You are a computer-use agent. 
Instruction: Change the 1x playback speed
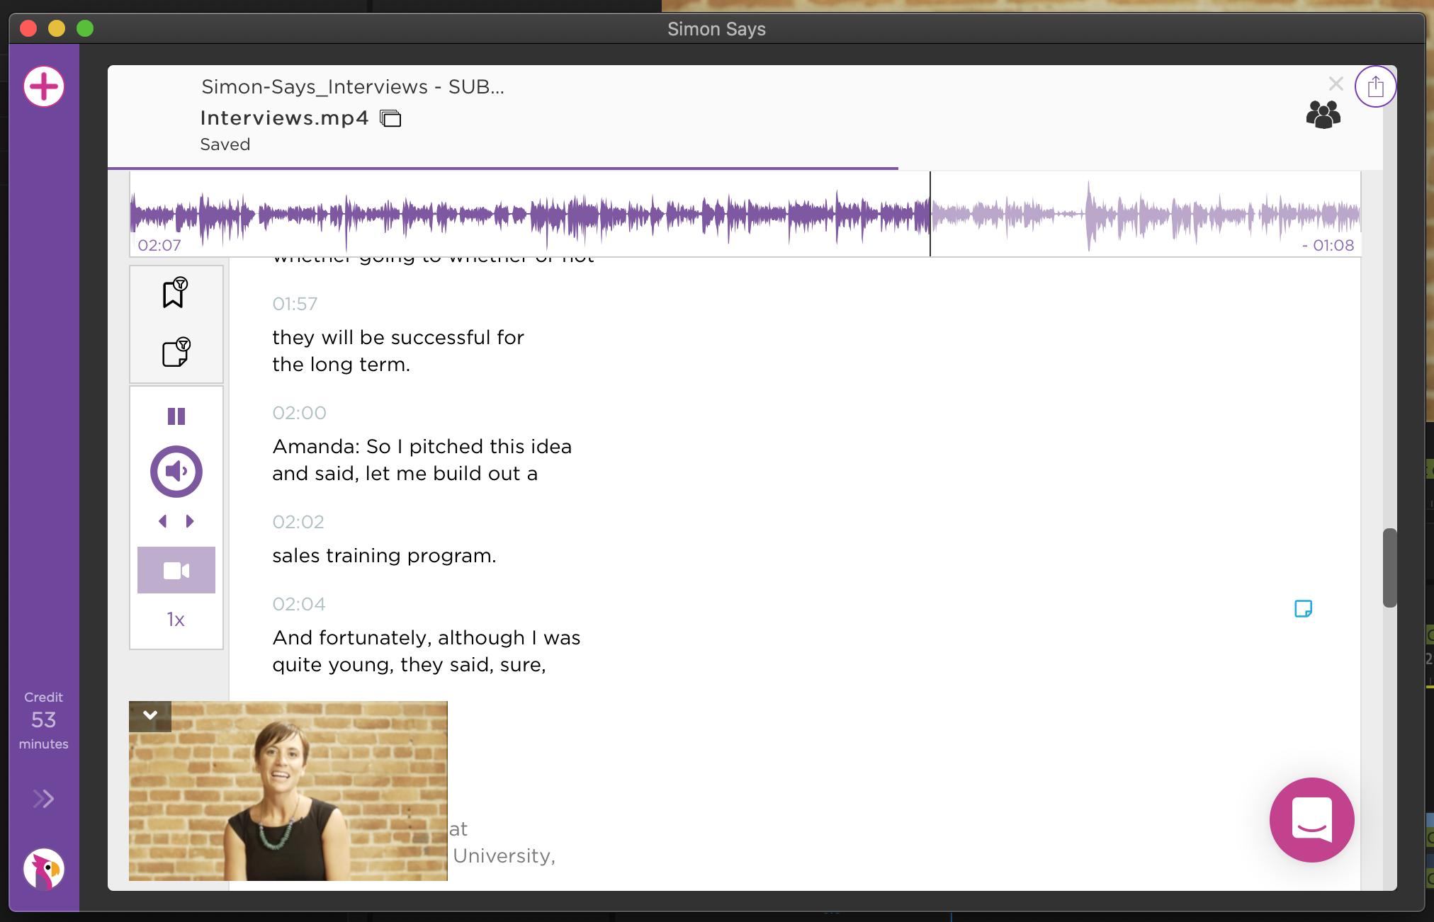(176, 620)
